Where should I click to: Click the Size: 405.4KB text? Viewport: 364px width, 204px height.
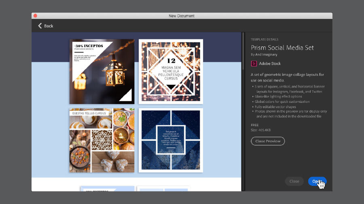260,130
